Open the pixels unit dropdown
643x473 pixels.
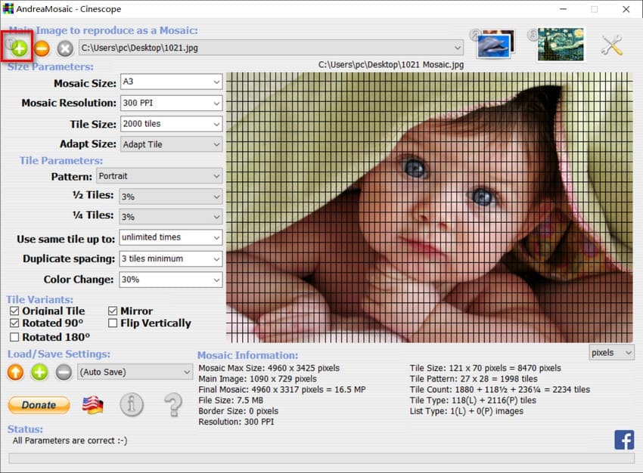[611, 353]
